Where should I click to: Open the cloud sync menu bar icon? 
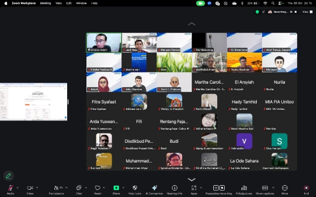point(234,3)
